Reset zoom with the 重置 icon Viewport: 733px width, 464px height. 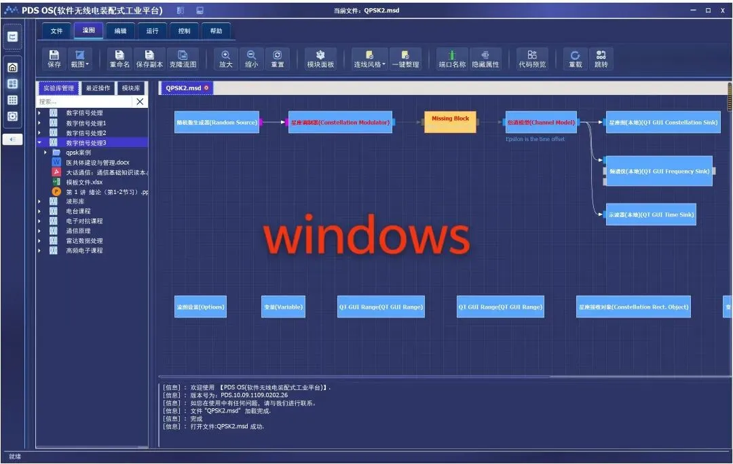(x=277, y=59)
